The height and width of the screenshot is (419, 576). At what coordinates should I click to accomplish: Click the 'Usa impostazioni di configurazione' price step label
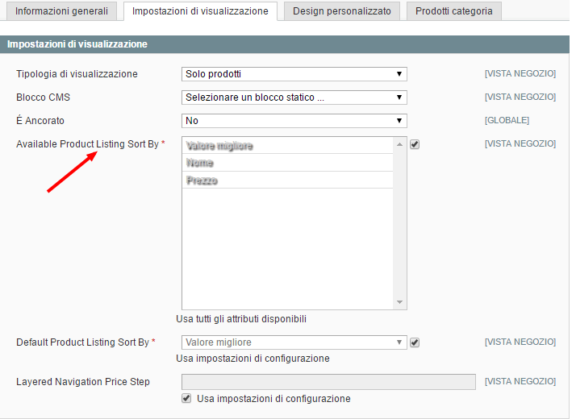click(x=273, y=399)
